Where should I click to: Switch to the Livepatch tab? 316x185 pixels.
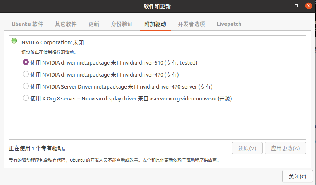[x=229, y=24]
